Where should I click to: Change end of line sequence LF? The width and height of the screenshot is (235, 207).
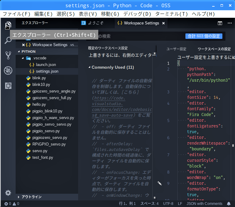[x=180, y=204]
